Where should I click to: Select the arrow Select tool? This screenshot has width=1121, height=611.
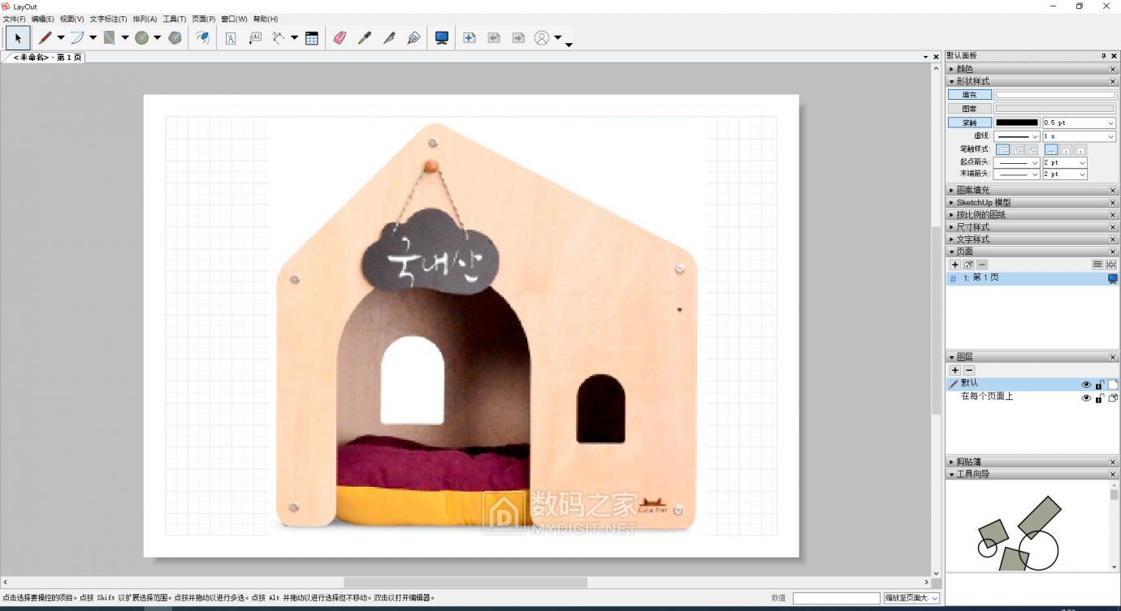pos(17,38)
